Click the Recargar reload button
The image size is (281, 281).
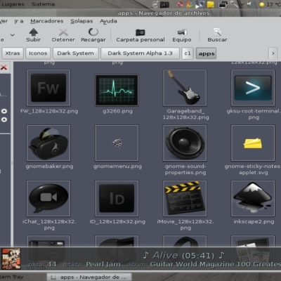[x=93, y=35]
